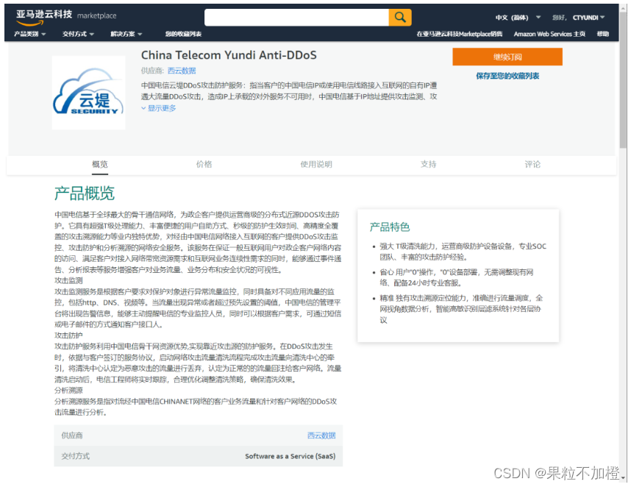
Task: Switch to the 使用说明 tab
Action: coord(316,164)
